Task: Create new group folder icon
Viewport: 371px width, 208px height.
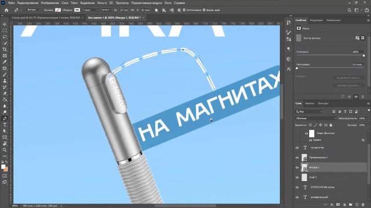Action: (350, 205)
